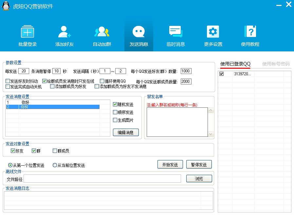Check 群成员 as send target
The image size is (294, 217).
tap(55, 151)
